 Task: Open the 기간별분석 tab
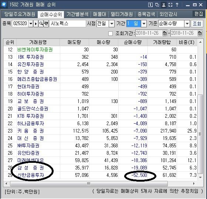pos(77,14)
